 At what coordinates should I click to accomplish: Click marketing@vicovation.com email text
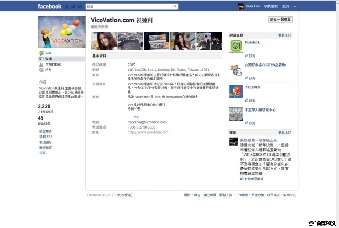147,122
